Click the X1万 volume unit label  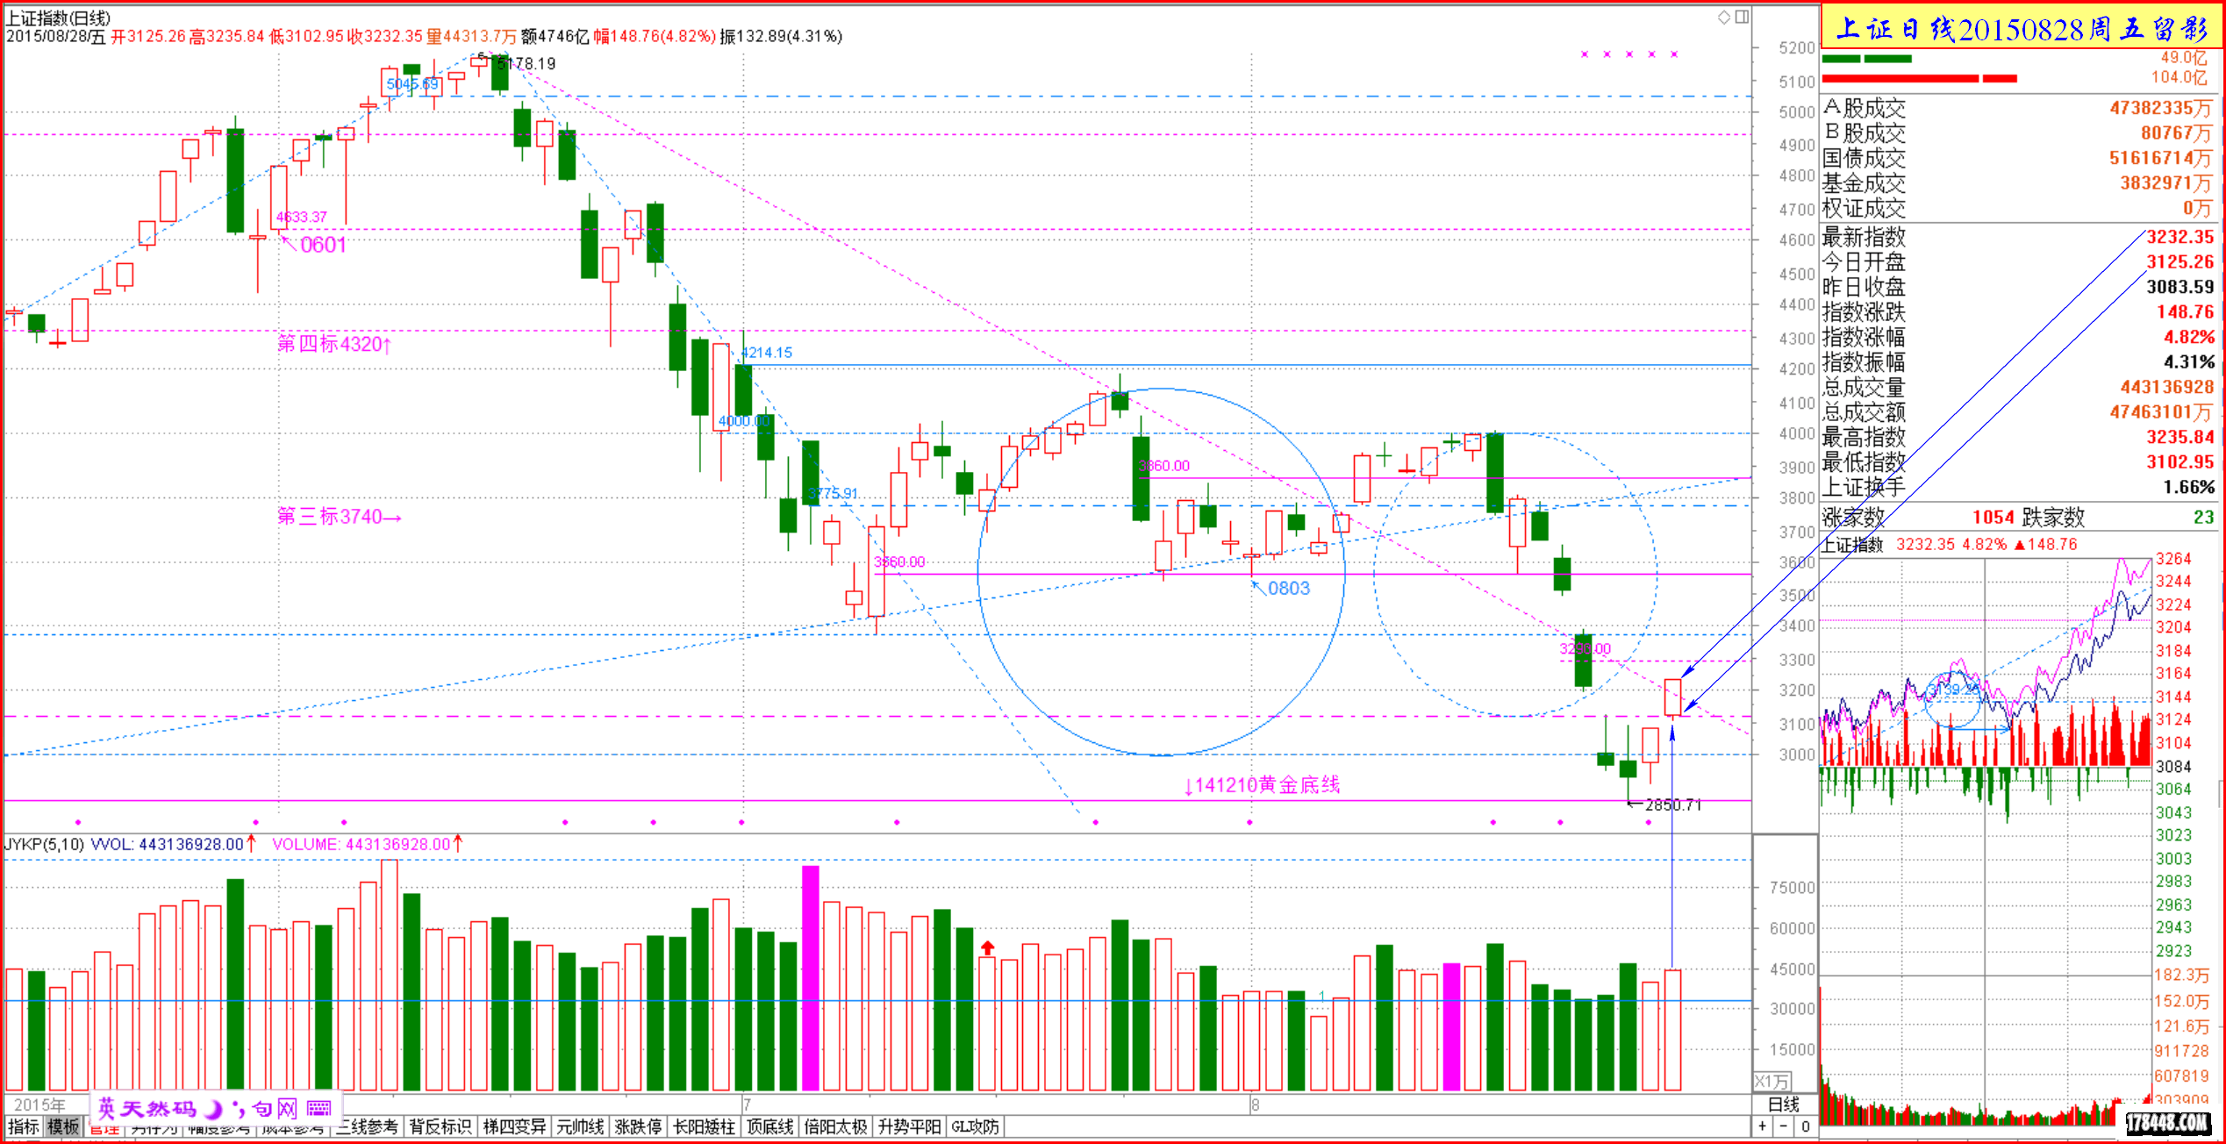1772,1082
